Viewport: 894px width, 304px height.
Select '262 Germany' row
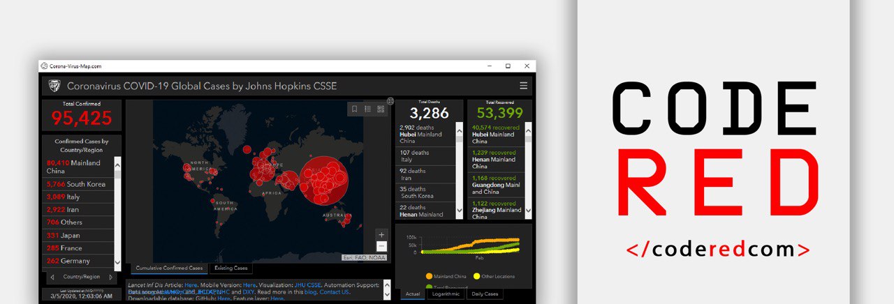tap(79, 261)
